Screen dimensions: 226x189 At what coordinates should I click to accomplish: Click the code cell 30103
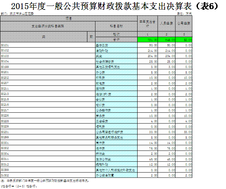click(x=5, y=56)
